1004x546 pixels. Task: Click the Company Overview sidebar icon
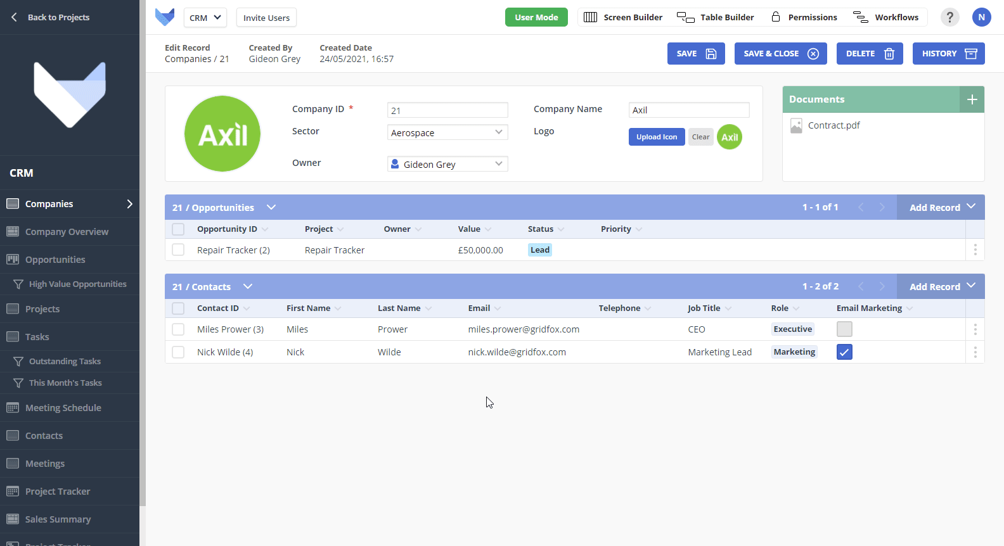13,232
